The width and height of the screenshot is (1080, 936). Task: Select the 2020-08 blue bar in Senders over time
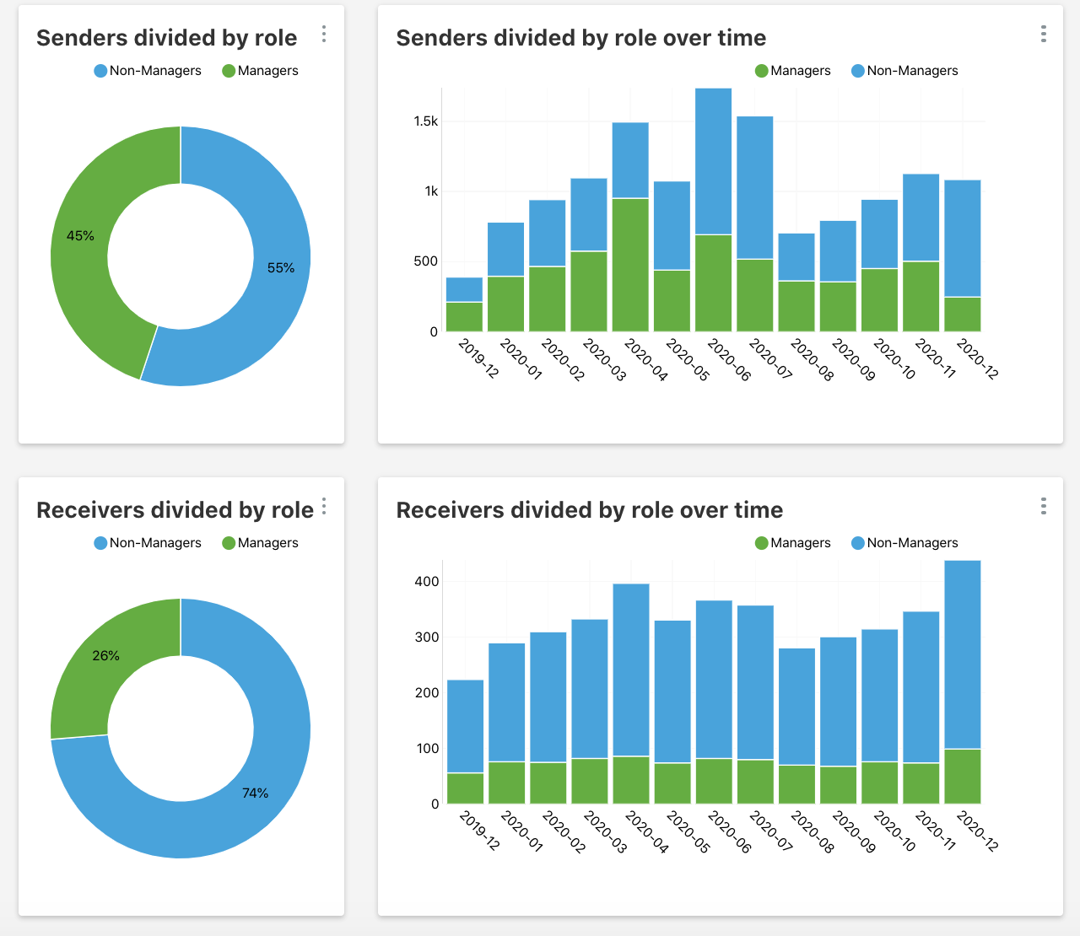click(x=796, y=257)
